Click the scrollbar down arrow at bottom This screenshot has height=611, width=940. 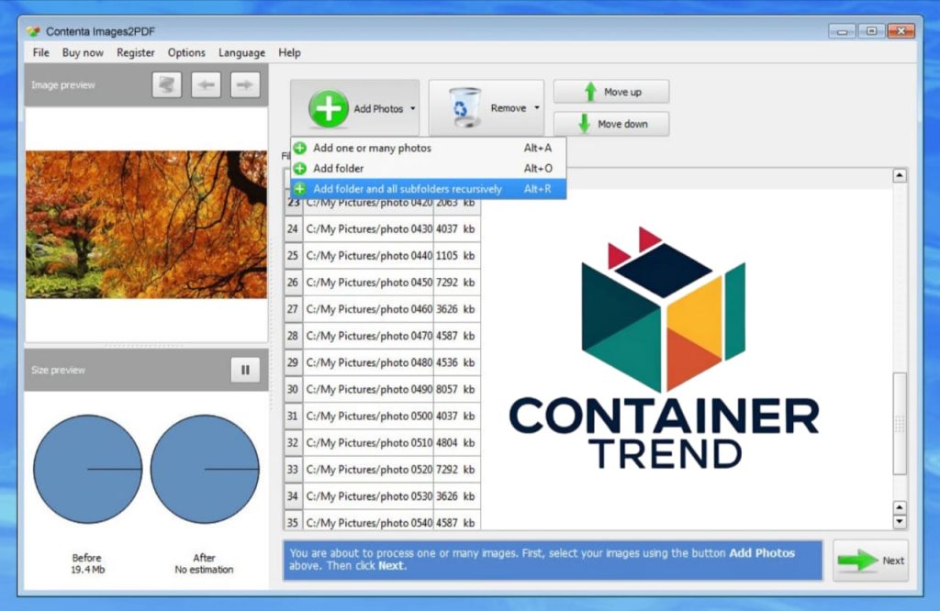point(900,522)
